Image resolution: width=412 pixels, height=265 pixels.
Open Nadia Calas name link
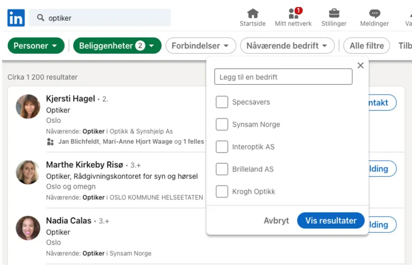pos(68,221)
